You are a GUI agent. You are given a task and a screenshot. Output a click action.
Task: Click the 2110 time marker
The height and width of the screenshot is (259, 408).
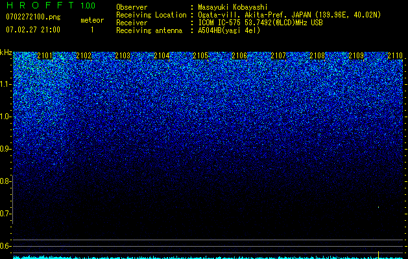click(395, 56)
